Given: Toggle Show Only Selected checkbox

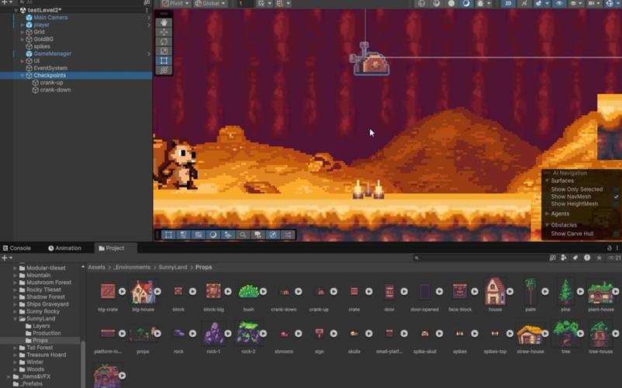Looking at the screenshot, I should pos(616,189).
